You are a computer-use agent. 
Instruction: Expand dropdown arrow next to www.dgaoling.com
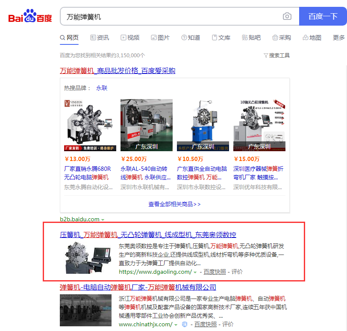195,272
